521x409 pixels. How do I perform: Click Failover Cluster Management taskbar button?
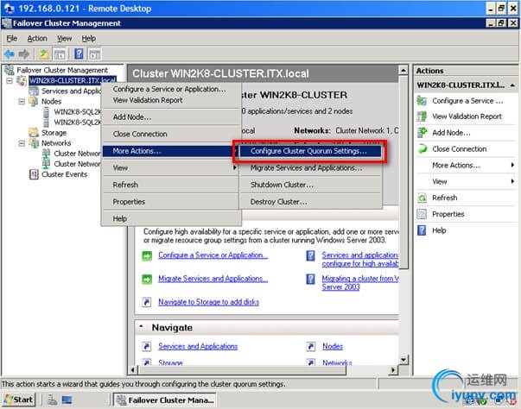point(165,400)
